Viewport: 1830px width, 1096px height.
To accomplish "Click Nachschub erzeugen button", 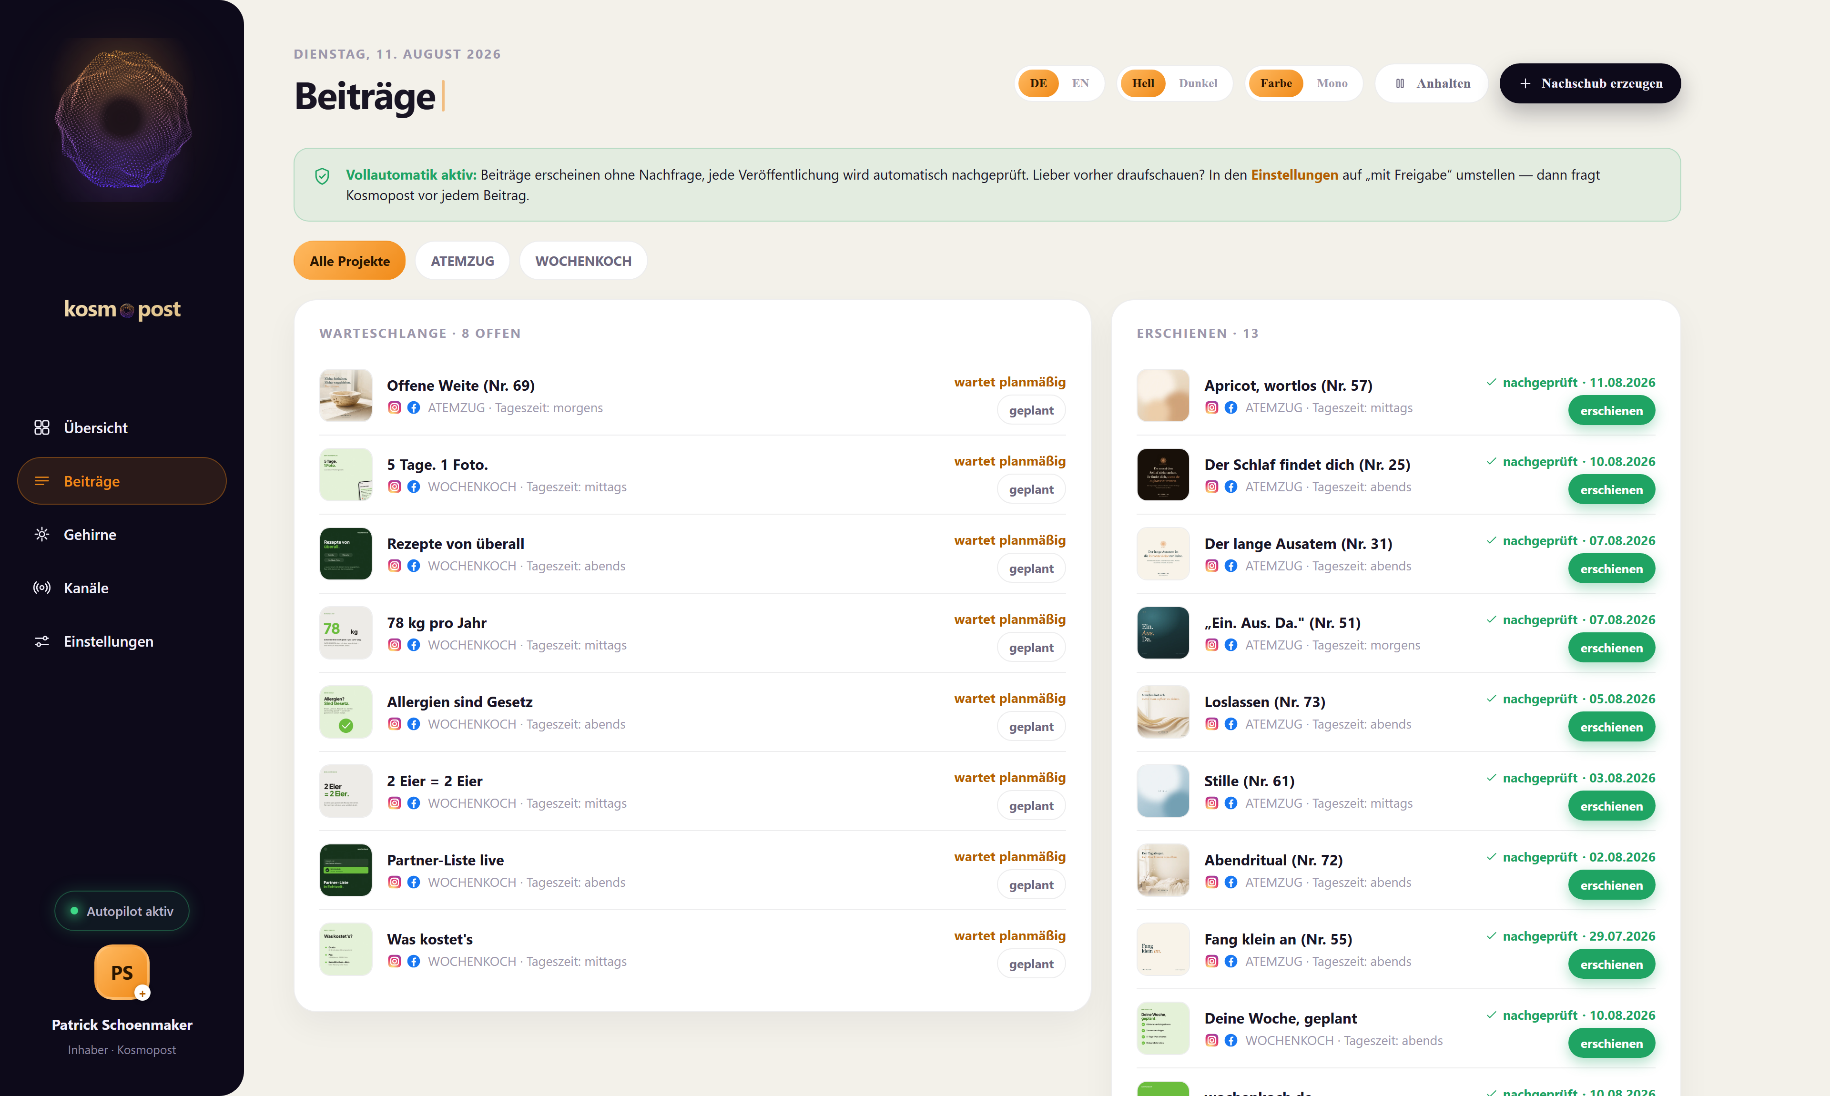I will click(1590, 83).
